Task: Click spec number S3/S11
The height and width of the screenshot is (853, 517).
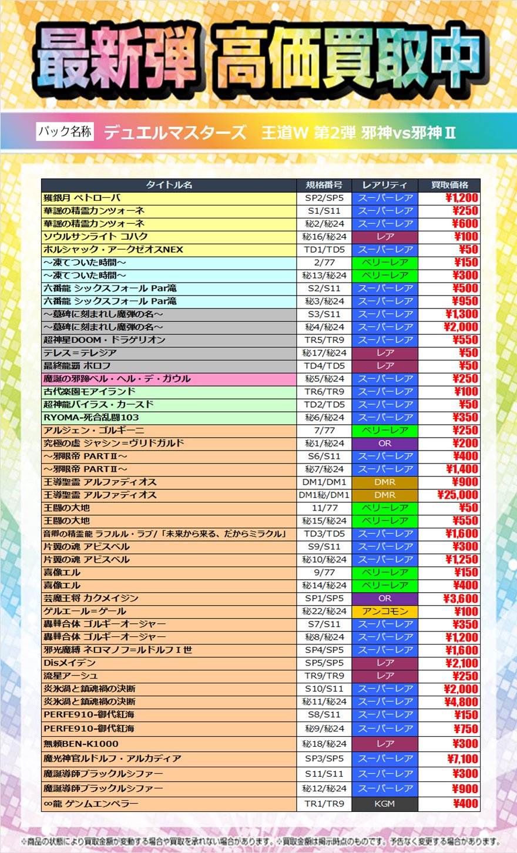Action: 324,314
